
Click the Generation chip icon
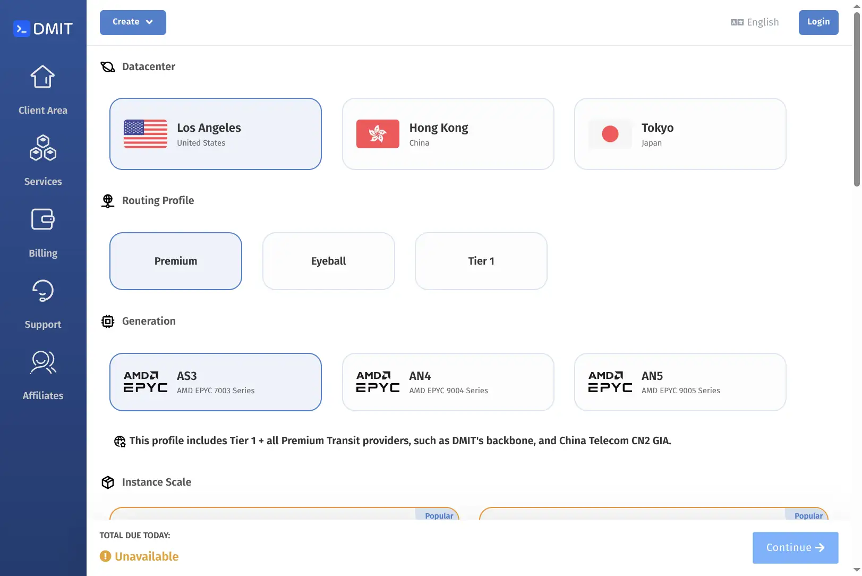pos(108,321)
